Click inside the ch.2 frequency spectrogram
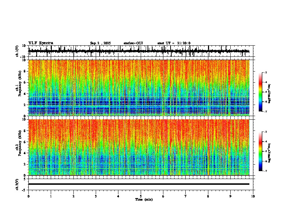The image size is (285, 220). click(139, 147)
